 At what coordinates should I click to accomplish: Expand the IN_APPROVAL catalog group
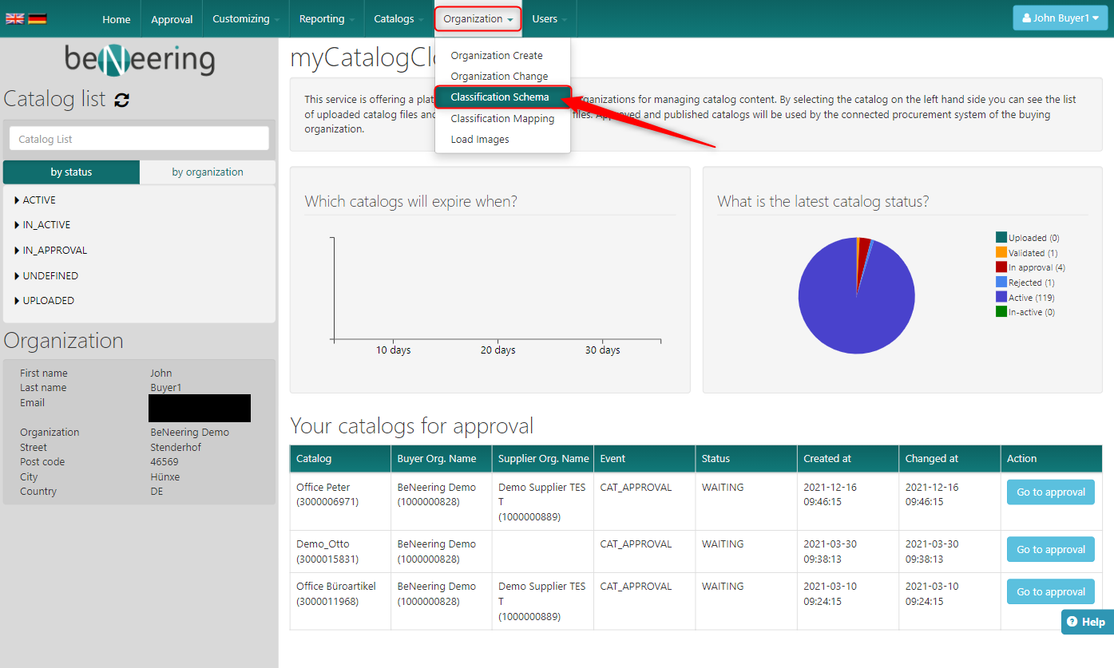click(x=54, y=251)
